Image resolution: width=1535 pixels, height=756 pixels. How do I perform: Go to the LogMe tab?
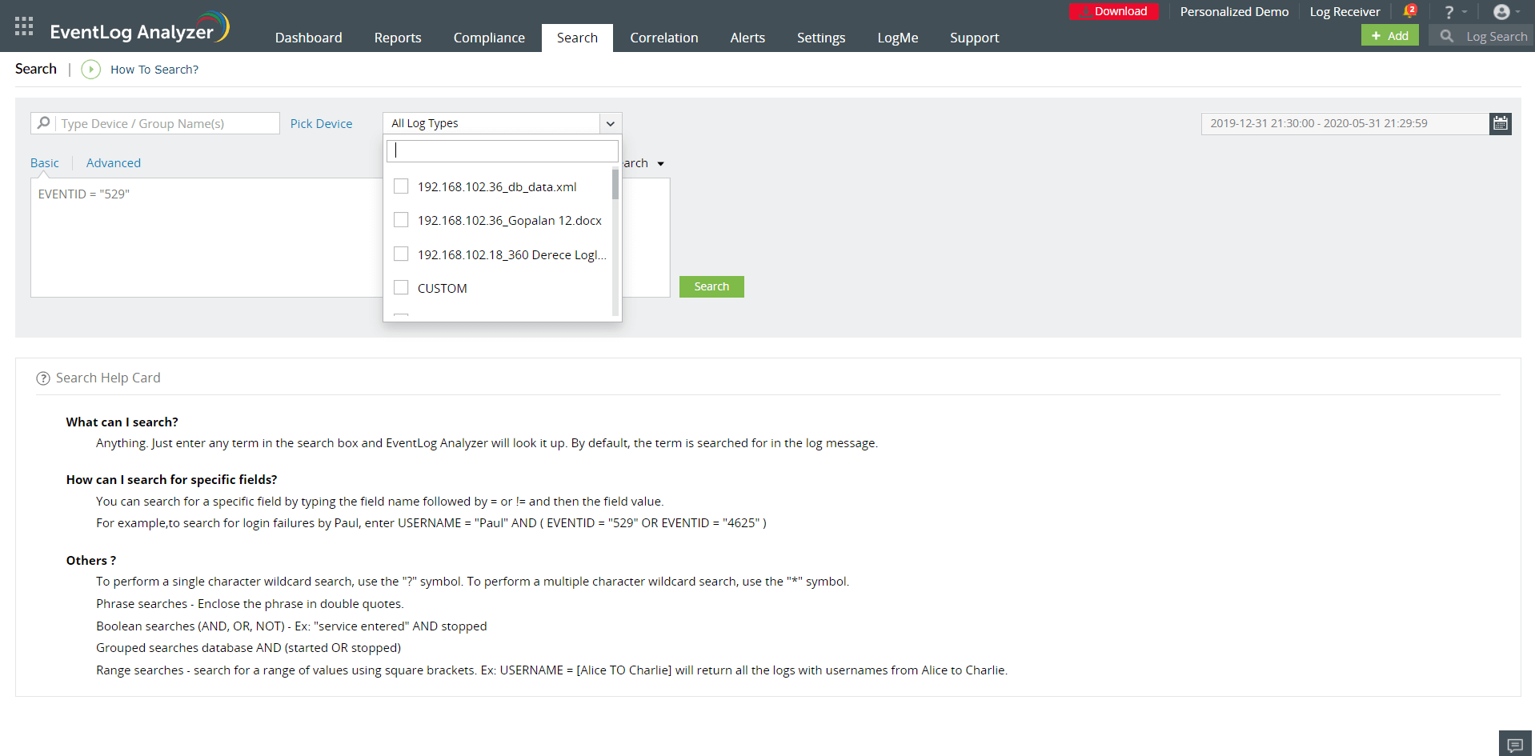(x=898, y=38)
